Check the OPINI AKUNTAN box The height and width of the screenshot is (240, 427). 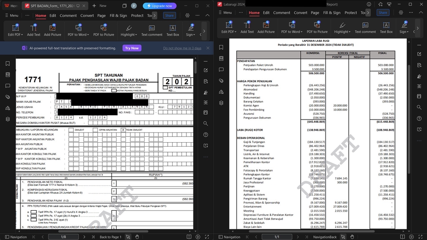95,130
